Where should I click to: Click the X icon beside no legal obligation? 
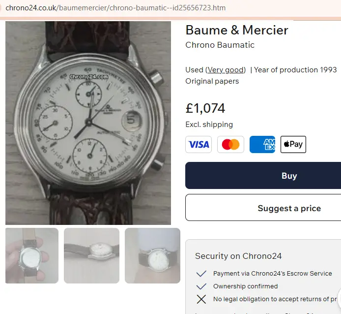tap(201, 299)
